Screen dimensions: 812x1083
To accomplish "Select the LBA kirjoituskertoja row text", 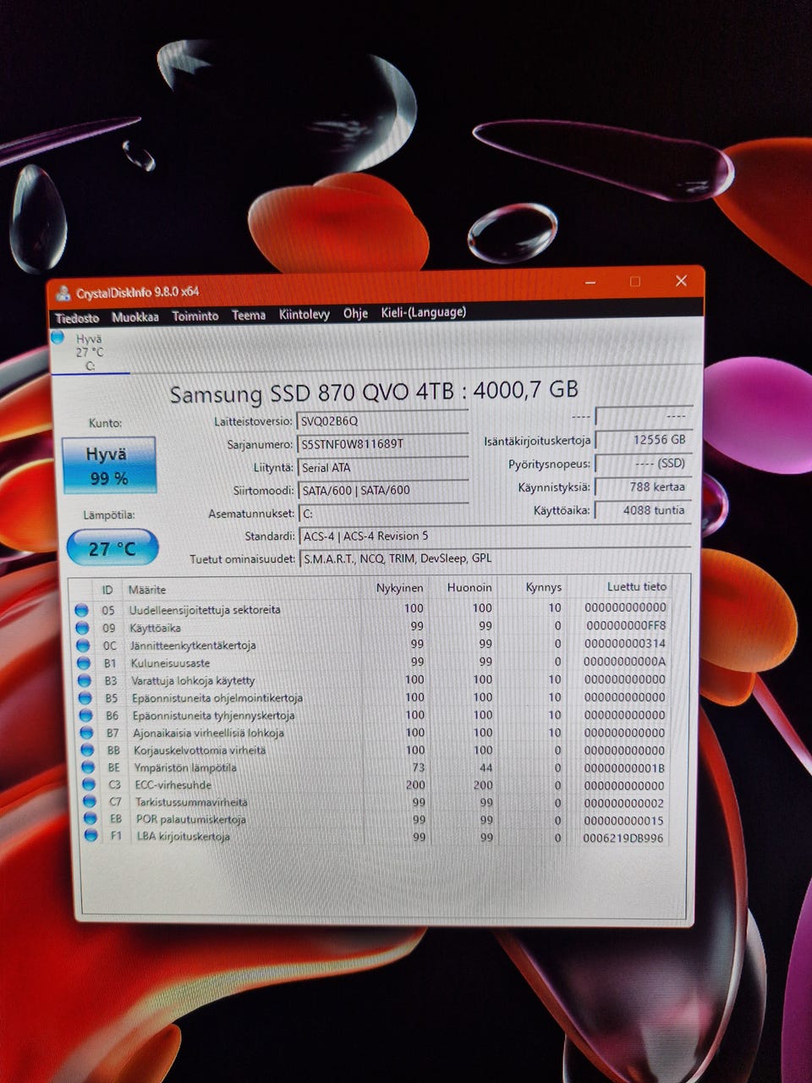I will tap(183, 837).
